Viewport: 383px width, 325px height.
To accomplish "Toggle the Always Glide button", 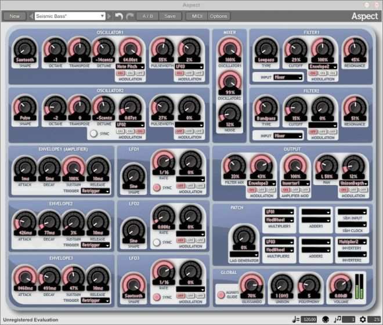I will [x=221, y=295].
